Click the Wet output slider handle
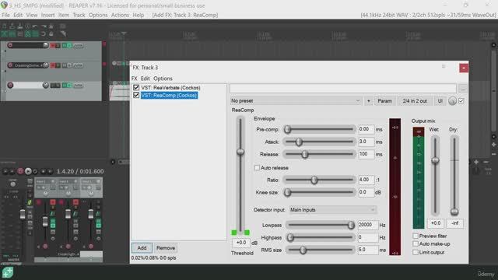 [435, 160]
